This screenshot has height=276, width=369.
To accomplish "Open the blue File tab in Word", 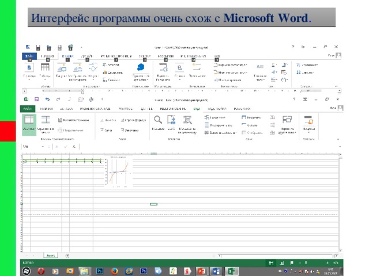I will [29, 56].
